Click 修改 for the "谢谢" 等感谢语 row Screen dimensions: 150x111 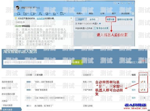(x=134, y=90)
